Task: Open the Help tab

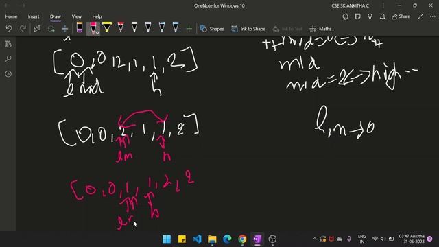Action: [x=97, y=16]
